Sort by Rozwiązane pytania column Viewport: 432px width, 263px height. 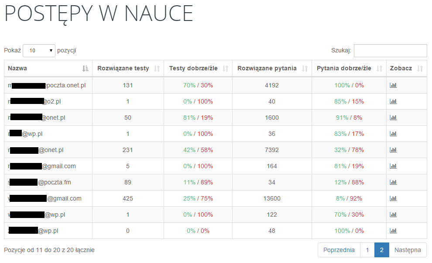coord(271,68)
